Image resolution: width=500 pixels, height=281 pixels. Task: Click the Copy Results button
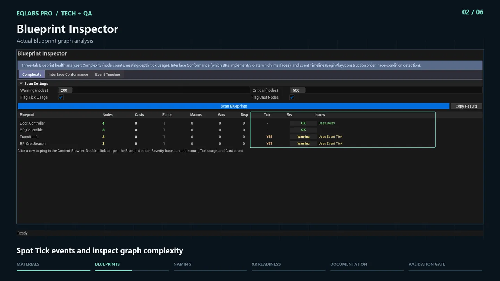[466, 106]
